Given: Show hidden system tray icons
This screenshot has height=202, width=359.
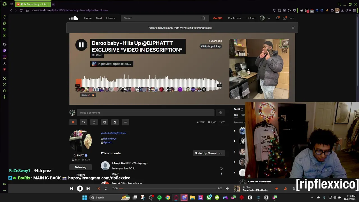Looking at the screenshot, I should (x=312, y=198).
